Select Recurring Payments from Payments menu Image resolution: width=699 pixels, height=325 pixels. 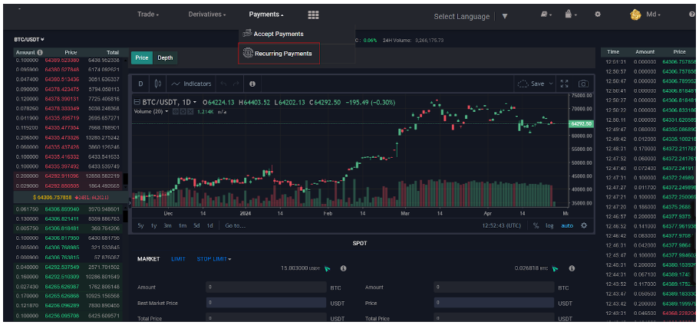point(278,54)
